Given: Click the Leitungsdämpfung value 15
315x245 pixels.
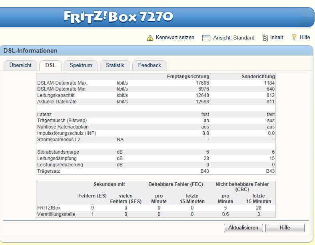Looking at the screenshot, I should pyautogui.click(x=272, y=158).
